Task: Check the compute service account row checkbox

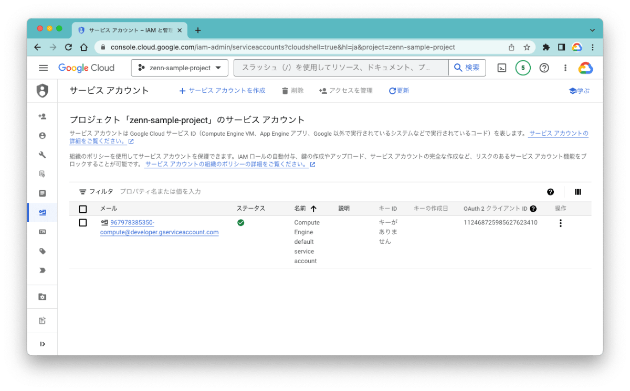Action: pos(83,223)
